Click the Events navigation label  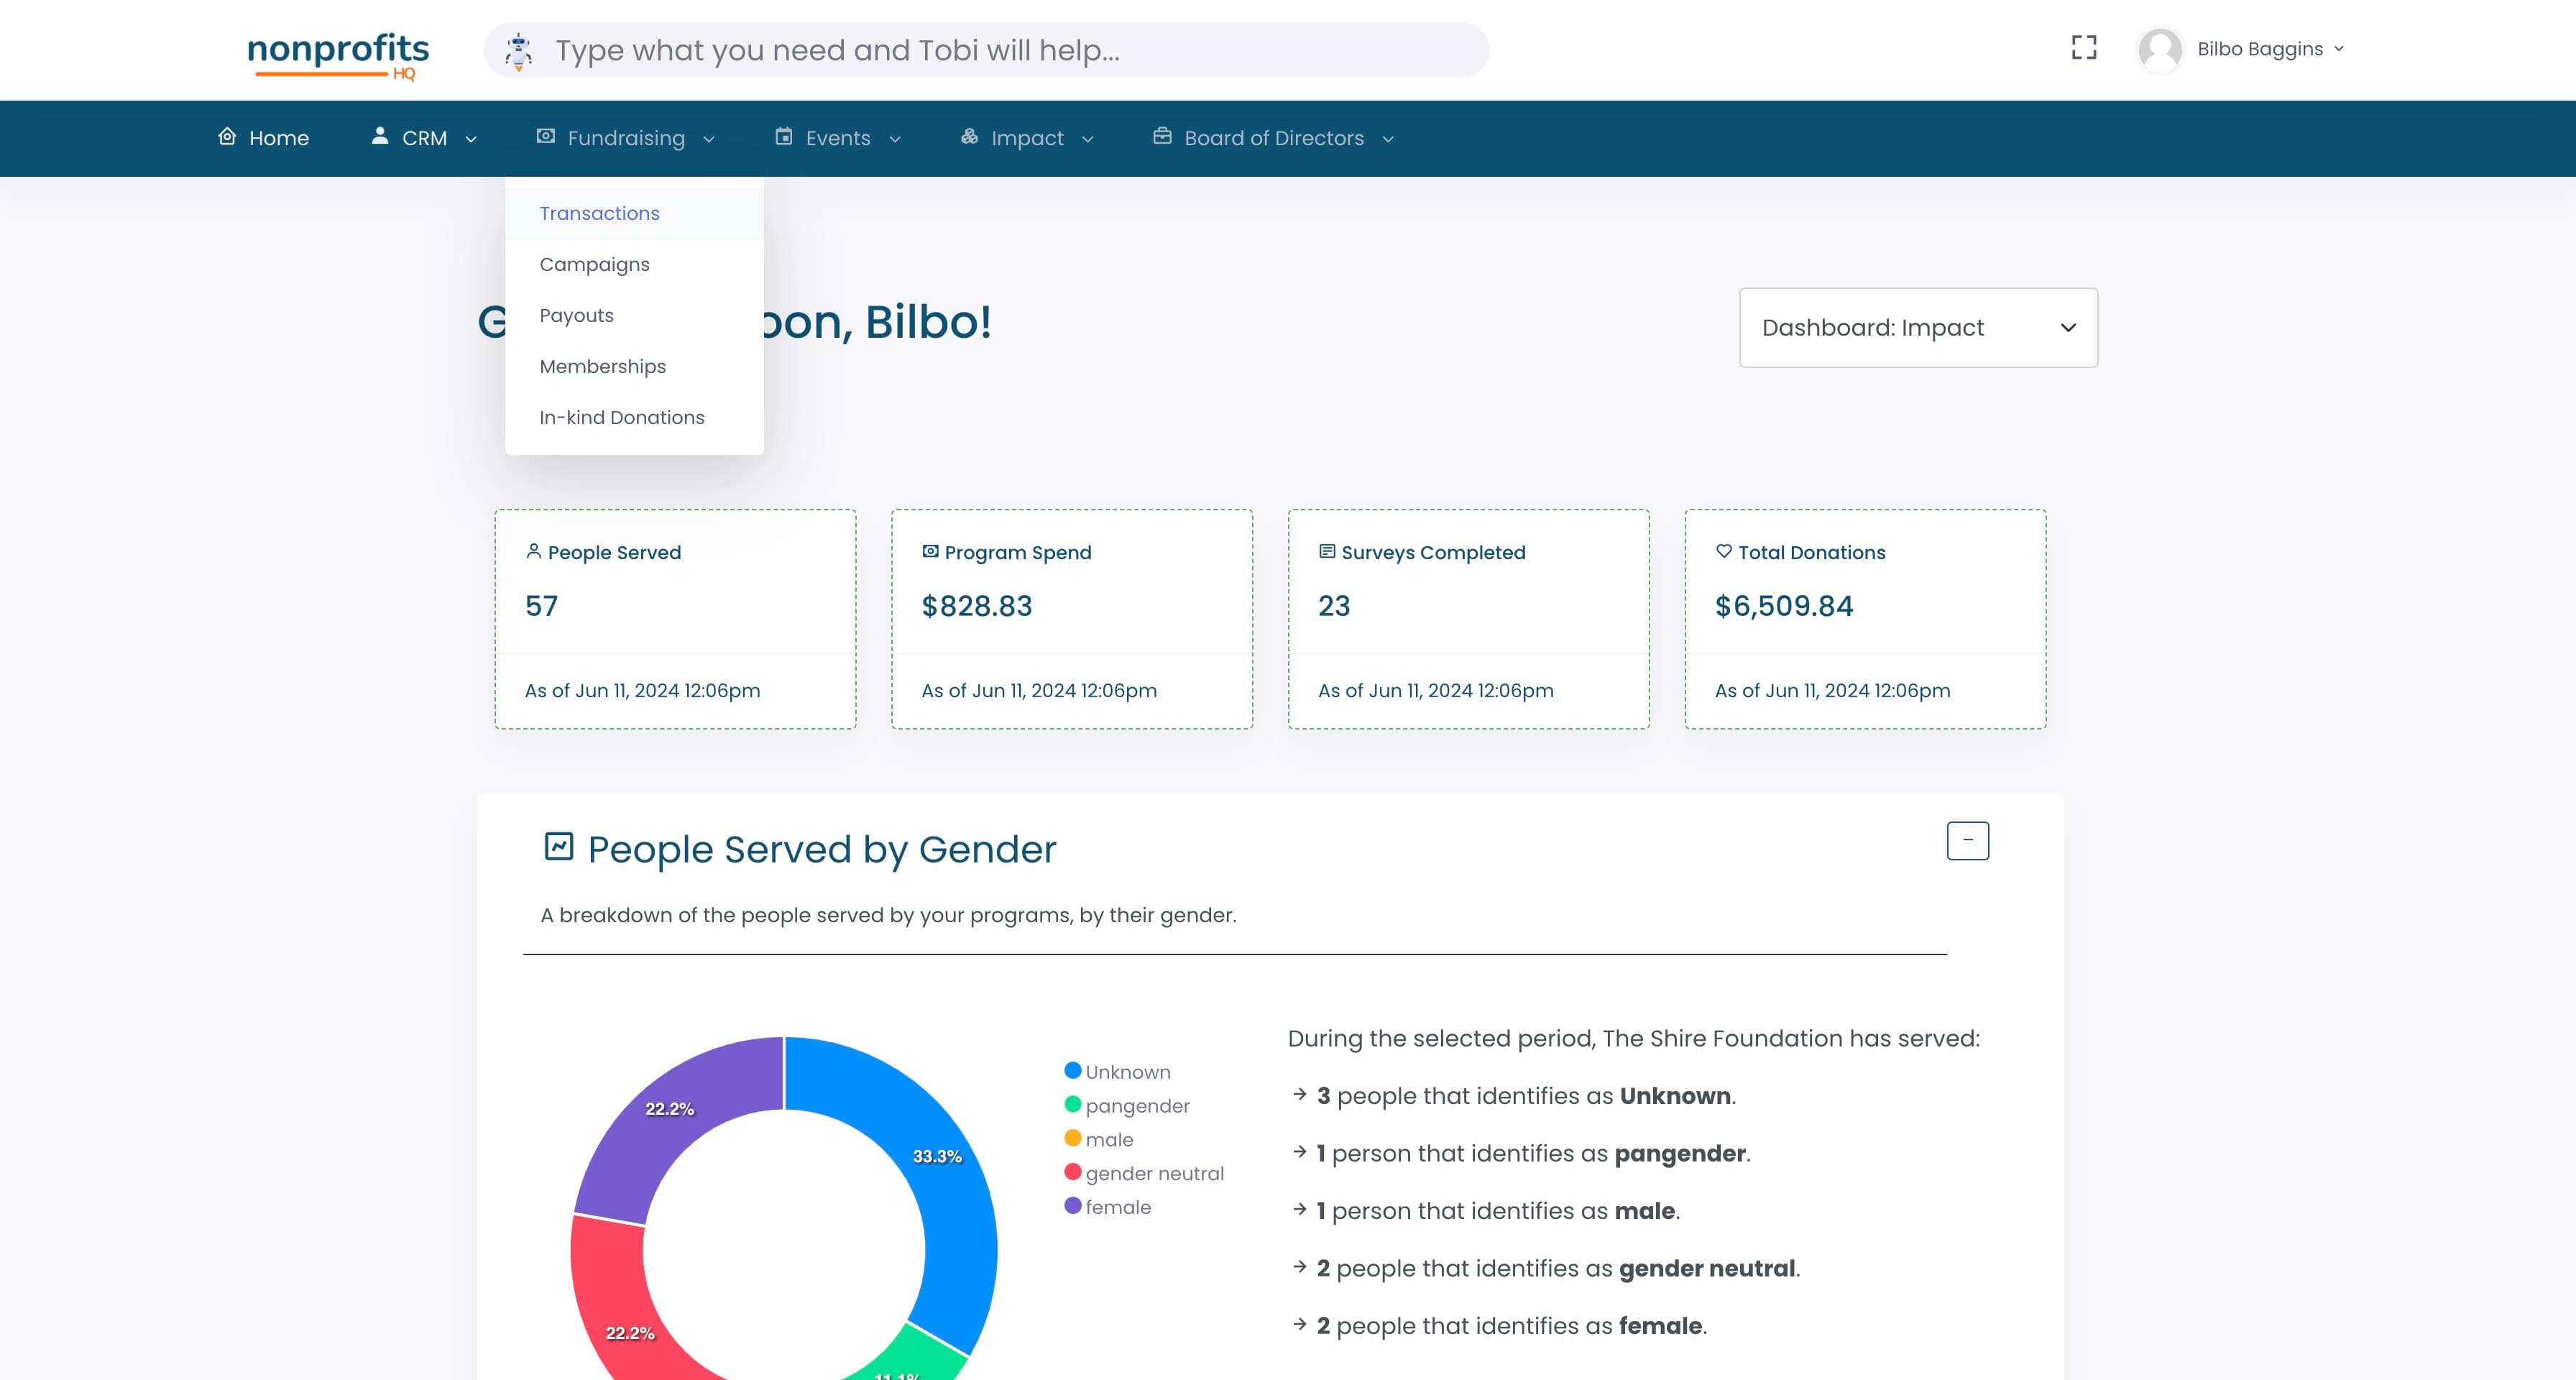click(x=838, y=138)
